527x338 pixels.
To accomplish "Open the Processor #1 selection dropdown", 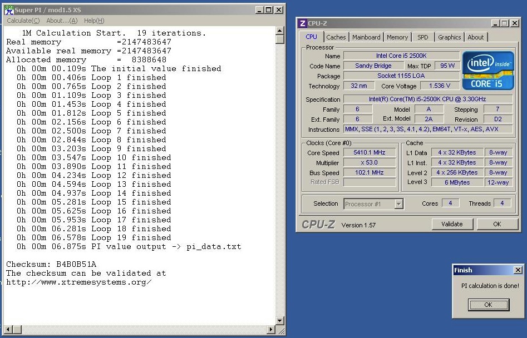I will coord(398,204).
